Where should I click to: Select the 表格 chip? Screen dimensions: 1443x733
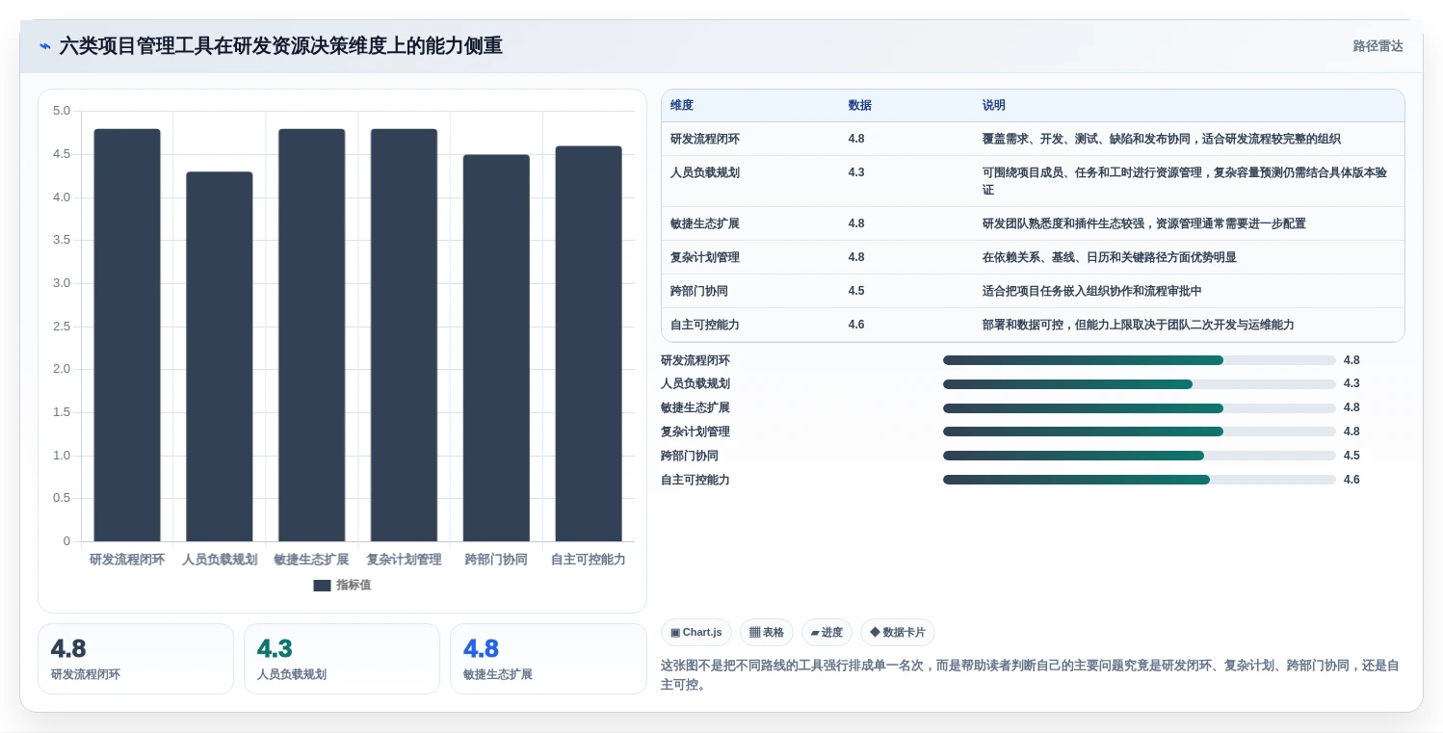(767, 633)
